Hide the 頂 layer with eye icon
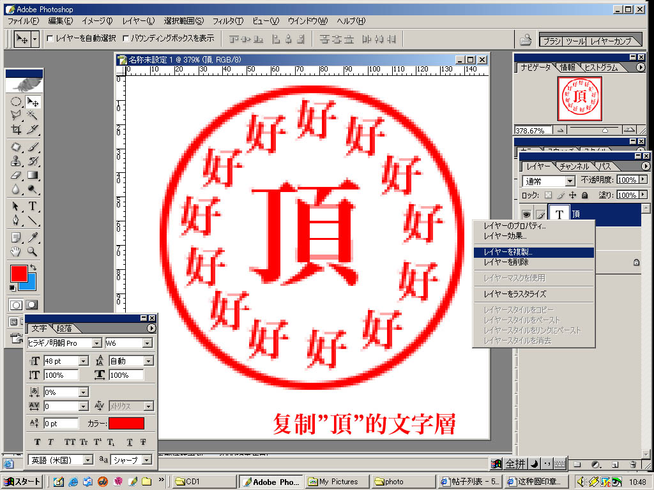 526,214
